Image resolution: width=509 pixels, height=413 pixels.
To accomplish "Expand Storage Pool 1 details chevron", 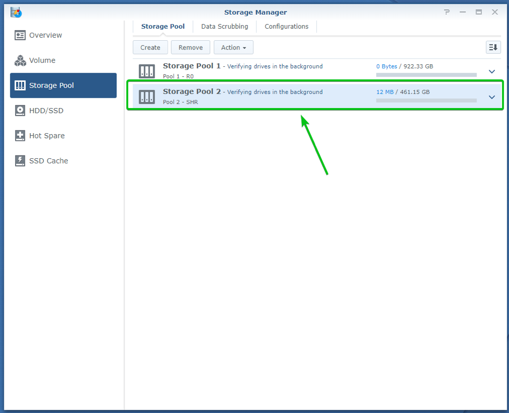I will (x=492, y=72).
